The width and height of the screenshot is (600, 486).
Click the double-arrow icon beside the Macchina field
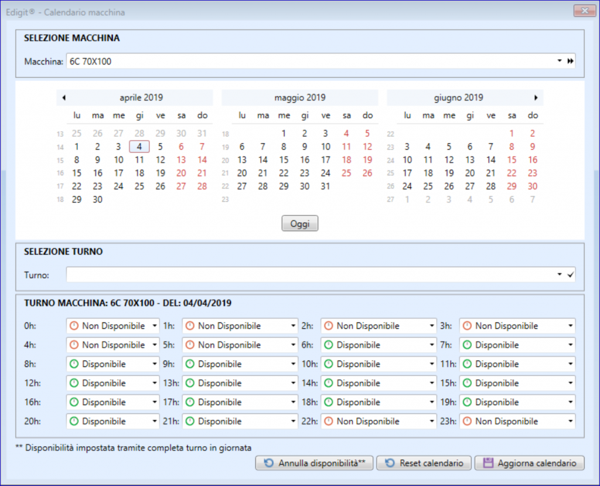[x=570, y=60]
